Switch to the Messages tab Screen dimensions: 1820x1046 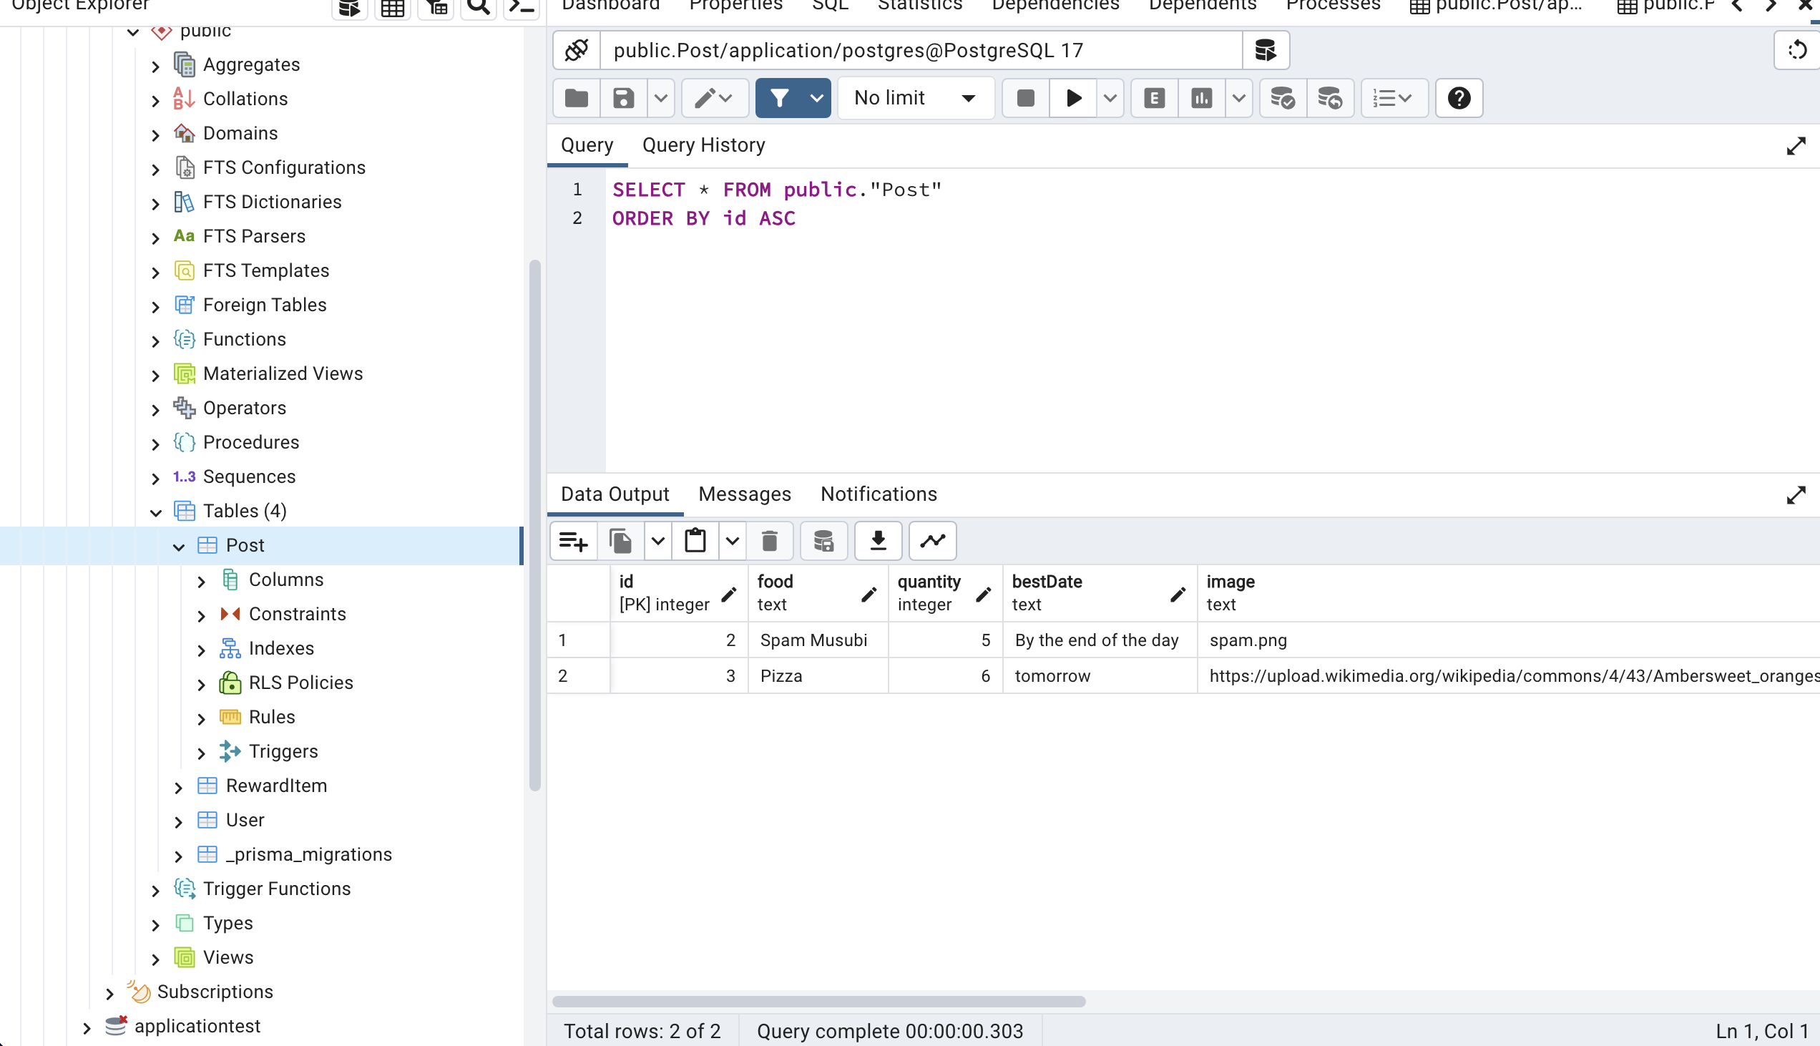click(x=745, y=494)
